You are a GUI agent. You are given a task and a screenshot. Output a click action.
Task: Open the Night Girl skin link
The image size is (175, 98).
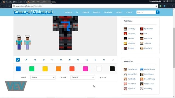coord(131,89)
